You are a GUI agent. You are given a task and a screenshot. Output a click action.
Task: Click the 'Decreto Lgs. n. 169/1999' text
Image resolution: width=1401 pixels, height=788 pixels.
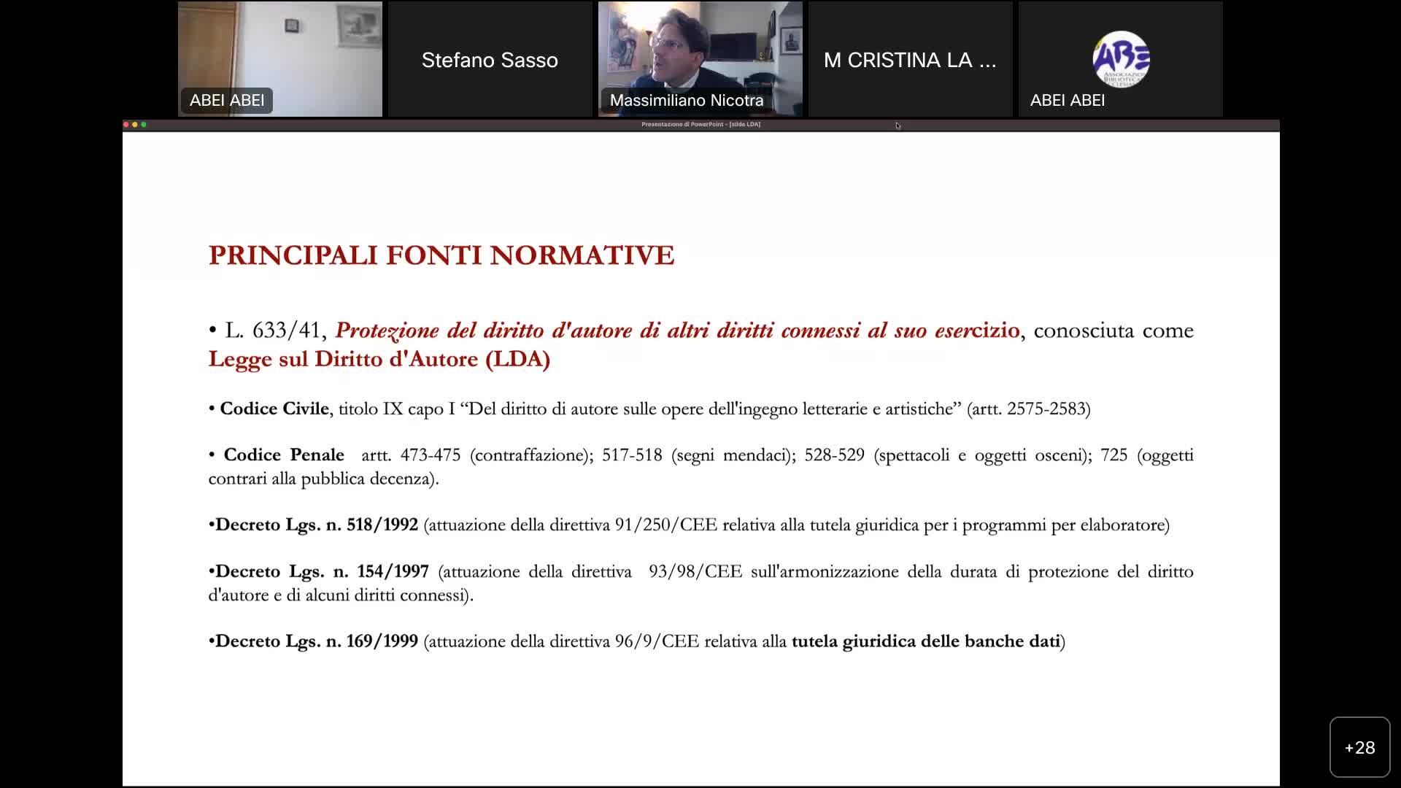(x=316, y=641)
